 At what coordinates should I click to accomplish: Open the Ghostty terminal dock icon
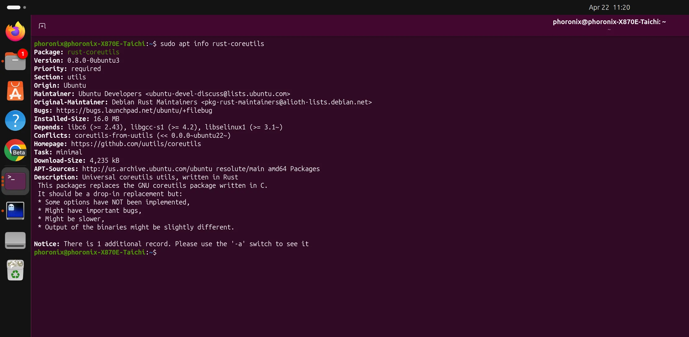(15, 211)
